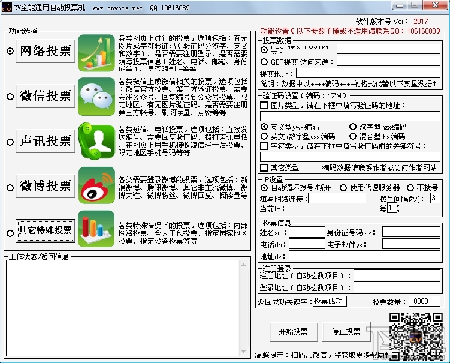450x363 pixels.
Task: Click the captcha key symbol field
Action: point(350,157)
